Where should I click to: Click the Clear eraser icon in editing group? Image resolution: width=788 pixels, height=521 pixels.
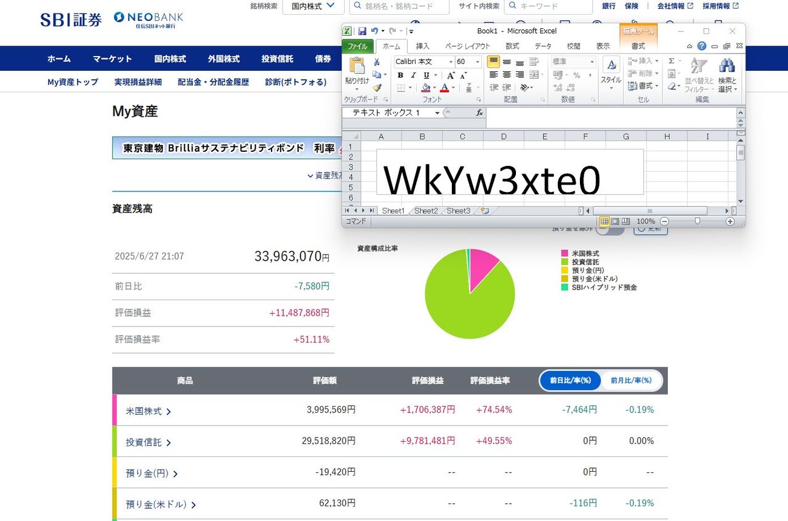(x=672, y=87)
